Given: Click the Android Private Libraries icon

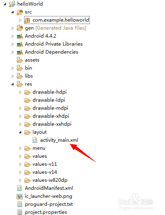Looking at the screenshot, I should [x=20, y=44].
